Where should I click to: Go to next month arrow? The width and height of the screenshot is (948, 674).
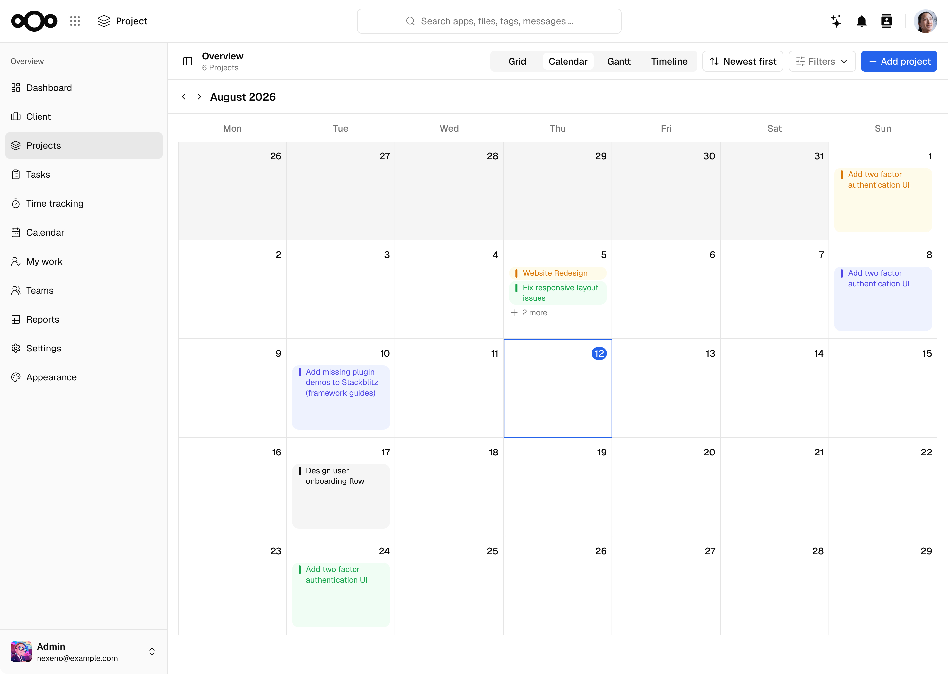tap(199, 97)
